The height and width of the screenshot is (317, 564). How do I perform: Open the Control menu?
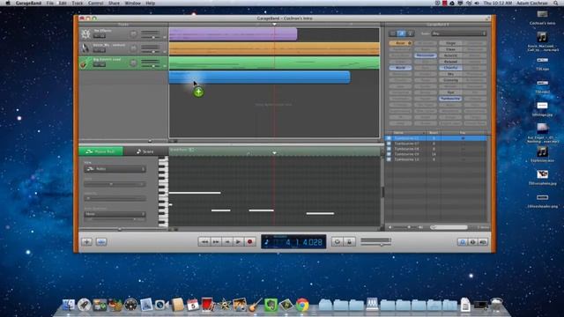pyautogui.click(x=96, y=3)
